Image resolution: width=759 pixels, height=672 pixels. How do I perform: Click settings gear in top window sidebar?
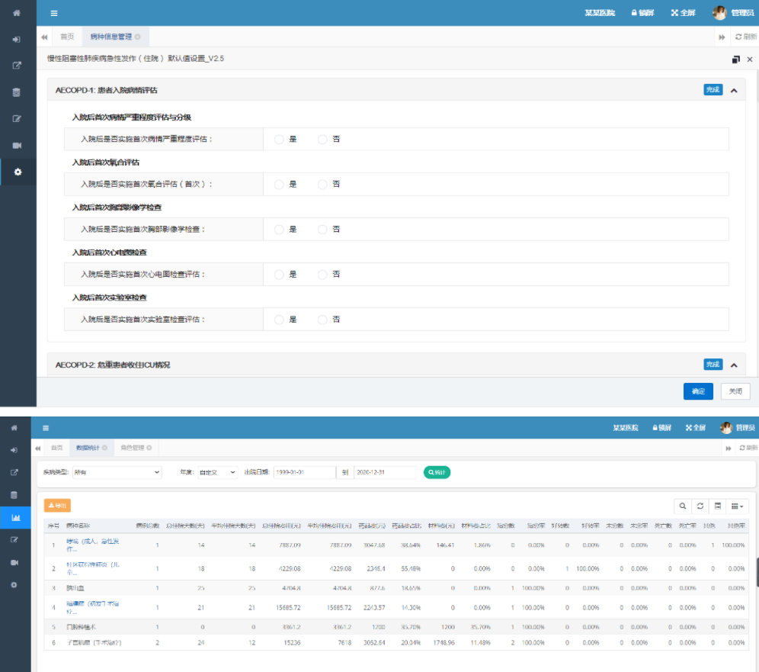[18, 172]
